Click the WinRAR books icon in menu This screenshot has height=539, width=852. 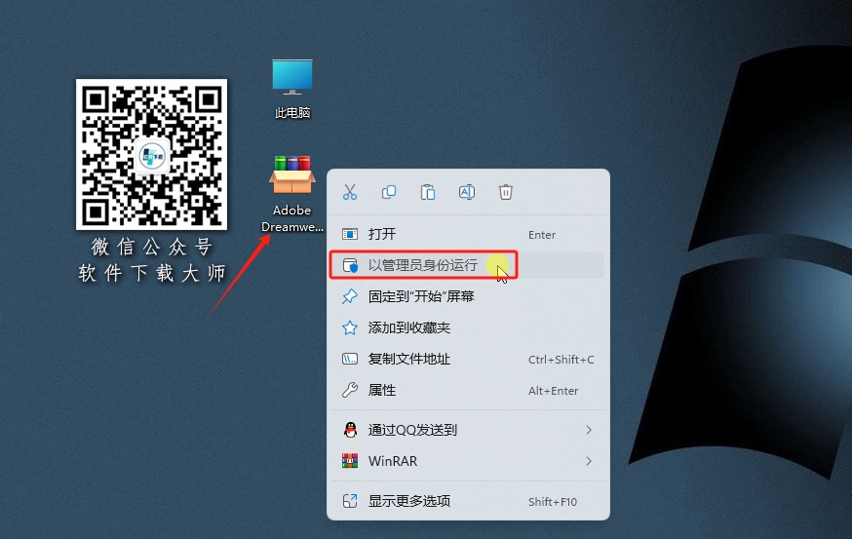click(x=350, y=461)
